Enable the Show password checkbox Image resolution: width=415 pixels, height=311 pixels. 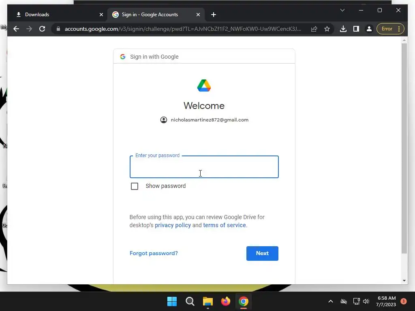[135, 186]
